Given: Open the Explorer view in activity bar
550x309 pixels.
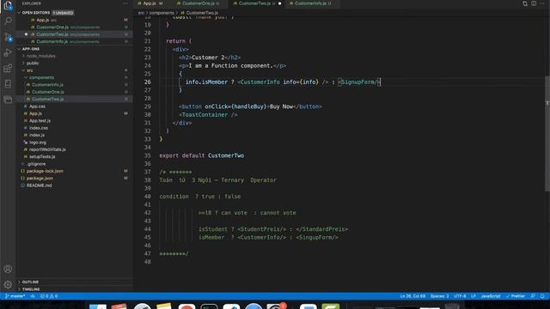Looking at the screenshot, I should [x=8, y=5].
